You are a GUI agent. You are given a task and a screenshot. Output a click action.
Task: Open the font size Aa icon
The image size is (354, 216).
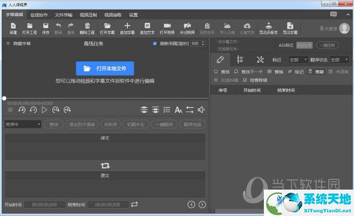[178, 110]
